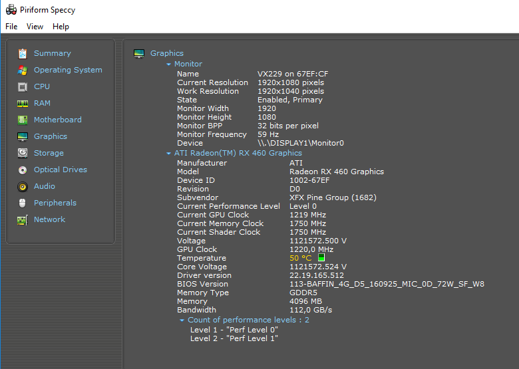Image resolution: width=519 pixels, height=369 pixels.
Task: Collapse Count of performance levels list
Action: pyautogui.click(x=182, y=320)
